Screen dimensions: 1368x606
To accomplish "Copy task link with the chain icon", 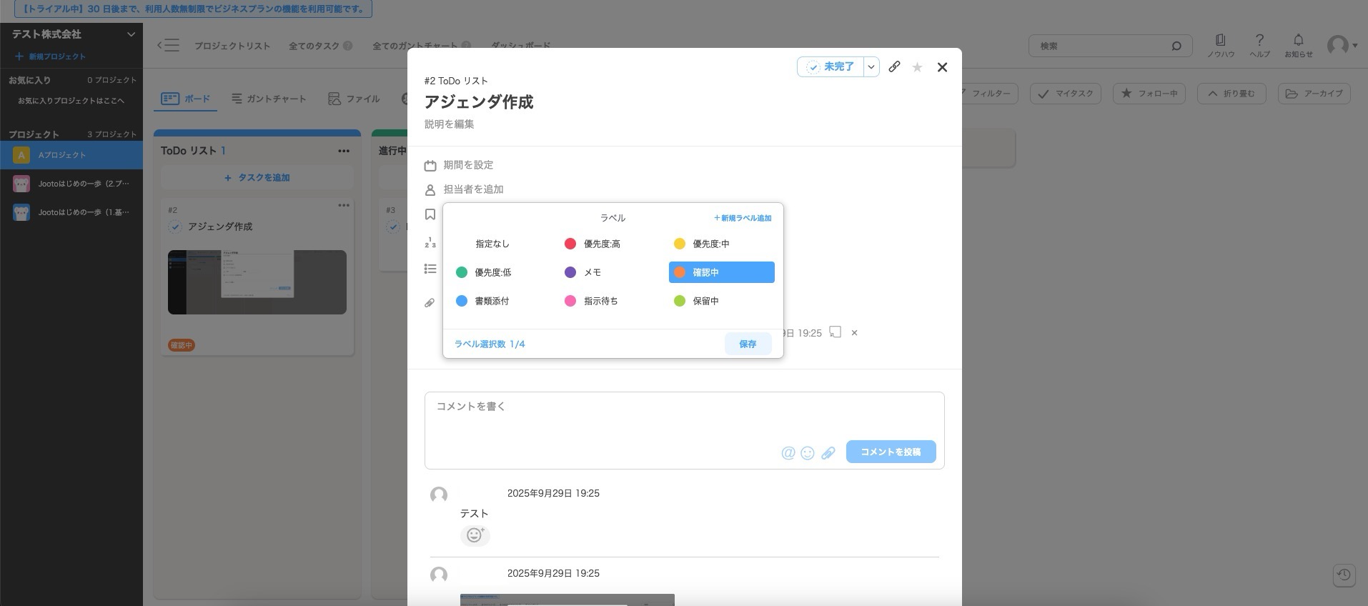I will tap(894, 66).
